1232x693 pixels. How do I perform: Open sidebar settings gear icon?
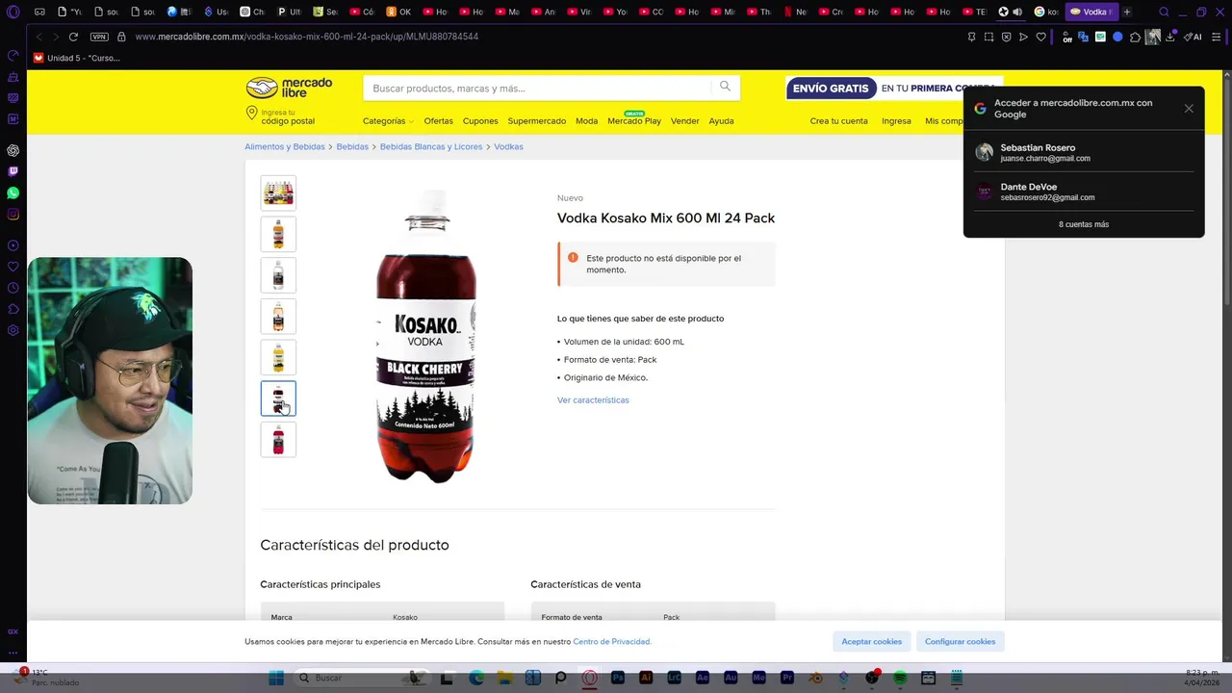13,330
